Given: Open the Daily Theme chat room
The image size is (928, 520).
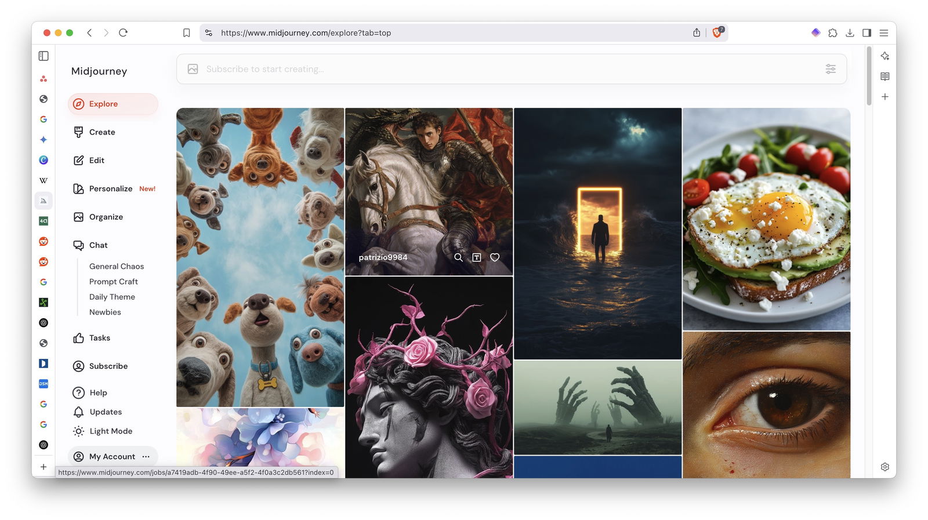Looking at the screenshot, I should coord(112,297).
